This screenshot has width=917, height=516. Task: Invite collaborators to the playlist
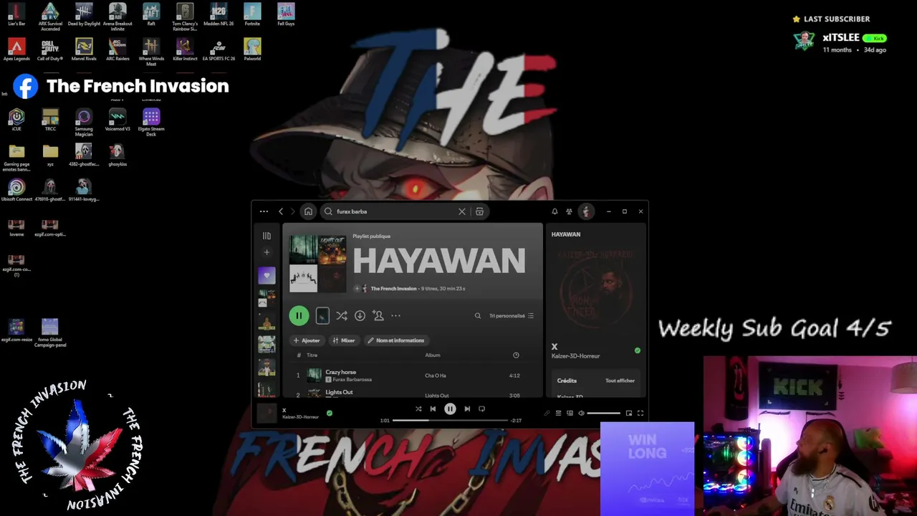pyautogui.click(x=378, y=315)
